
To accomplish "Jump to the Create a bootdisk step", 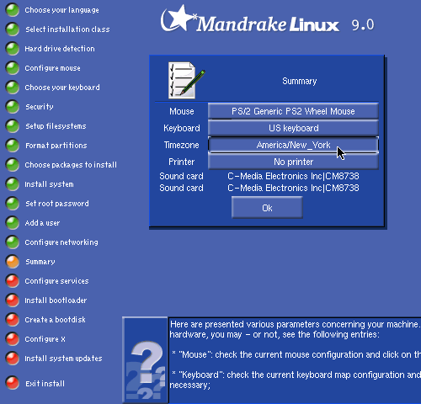I will click(x=55, y=320).
